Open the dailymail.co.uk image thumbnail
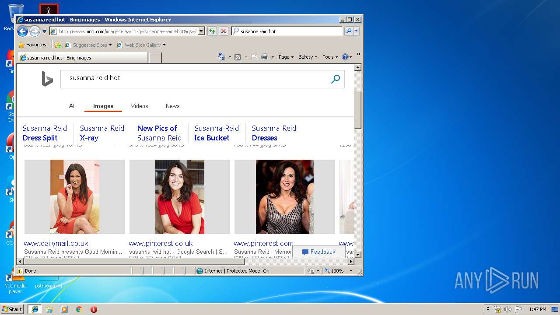The height and width of the screenshot is (315, 560). (x=75, y=197)
